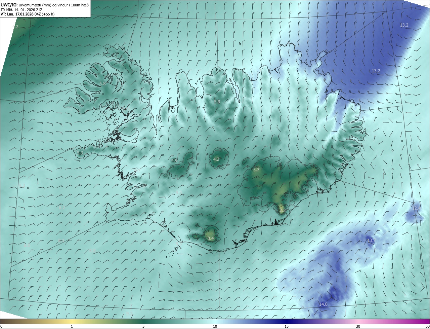Click the 4.9 value on Langjökull glacier
The height and width of the screenshot is (329, 430).
pos(174,160)
